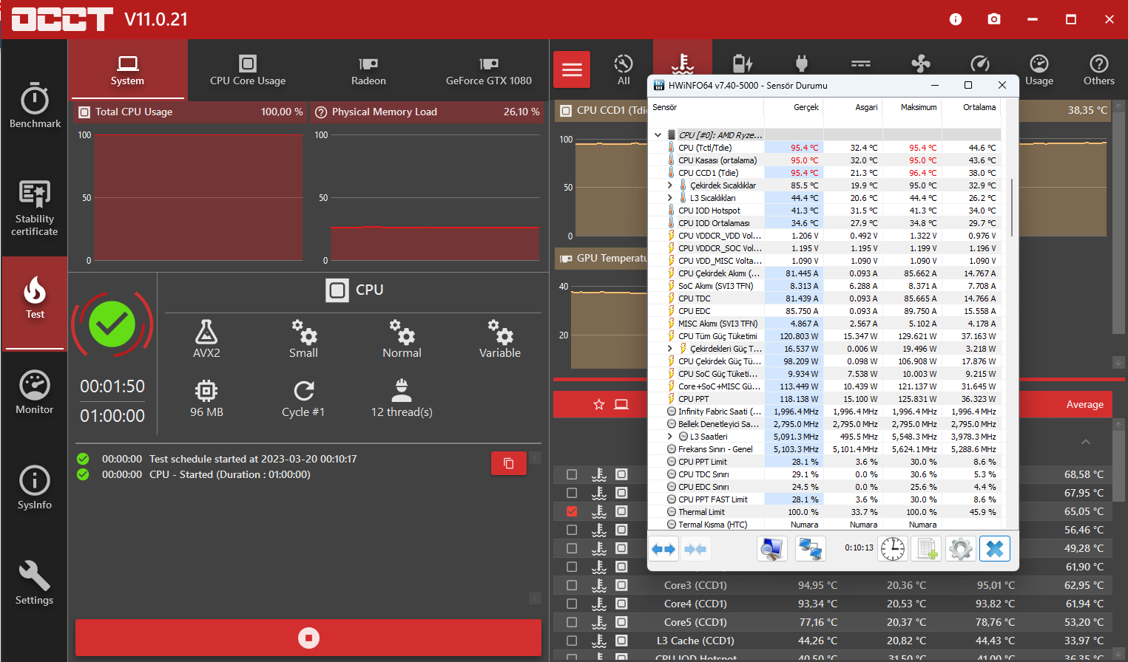This screenshot has width=1128, height=662.
Task: Click the info icon in OCCT title bar
Action: pos(956,19)
